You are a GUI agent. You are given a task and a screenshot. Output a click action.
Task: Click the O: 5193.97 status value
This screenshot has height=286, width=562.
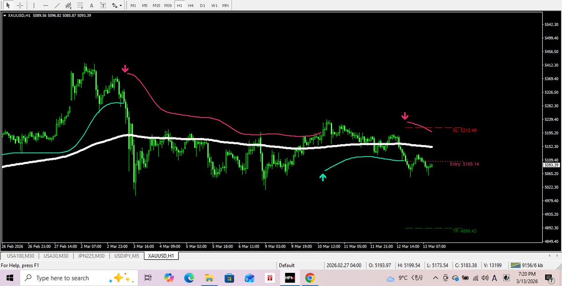381,265
